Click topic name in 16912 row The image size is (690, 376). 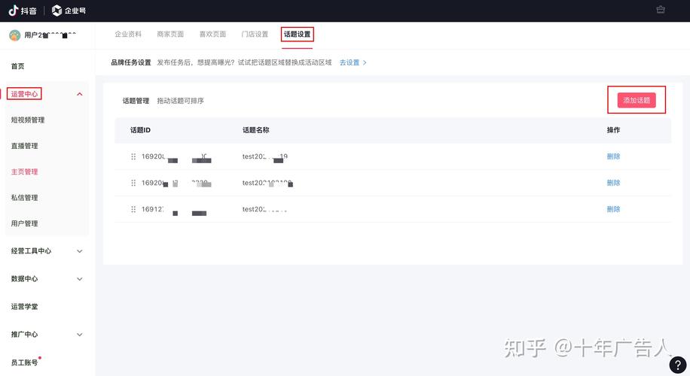[x=264, y=210]
